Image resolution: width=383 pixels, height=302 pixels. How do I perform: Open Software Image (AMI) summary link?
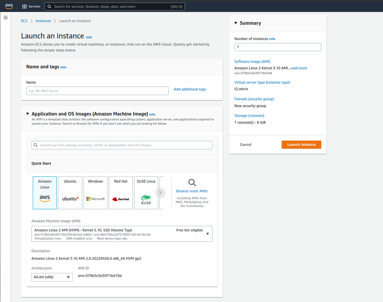(252, 62)
